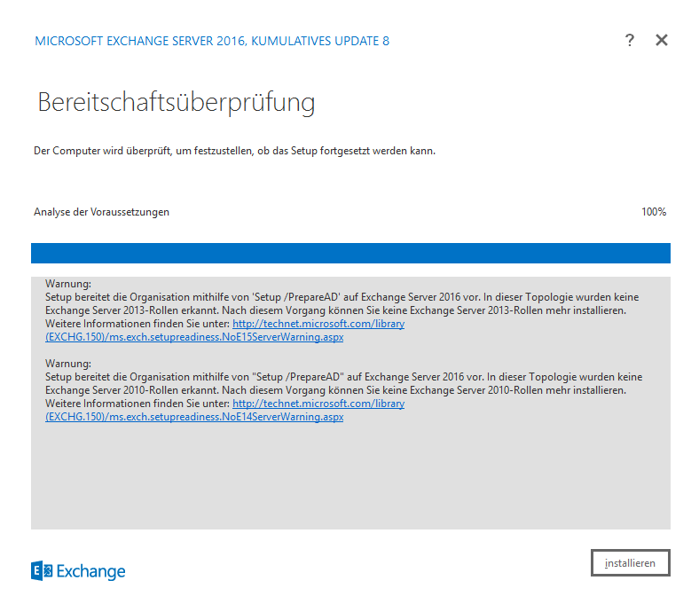Image resolution: width=699 pixels, height=604 pixels.
Task: Open the NoE15ServerWarning.aspx link
Action: point(194,337)
